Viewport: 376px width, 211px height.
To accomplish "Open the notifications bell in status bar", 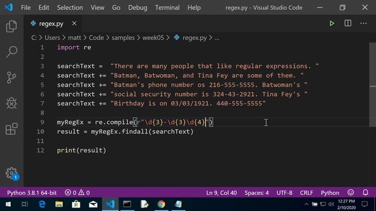I will [365, 192].
